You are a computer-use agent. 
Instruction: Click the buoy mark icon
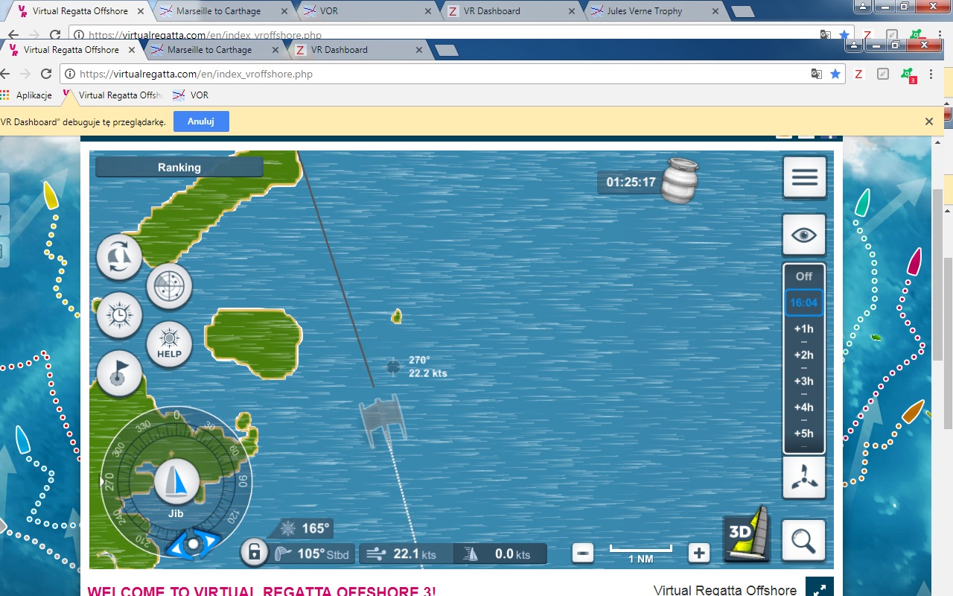click(681, 180)
